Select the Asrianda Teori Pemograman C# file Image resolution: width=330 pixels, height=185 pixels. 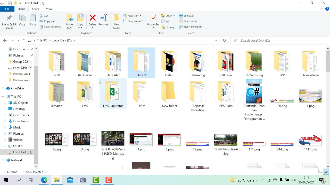pos(254,100)
